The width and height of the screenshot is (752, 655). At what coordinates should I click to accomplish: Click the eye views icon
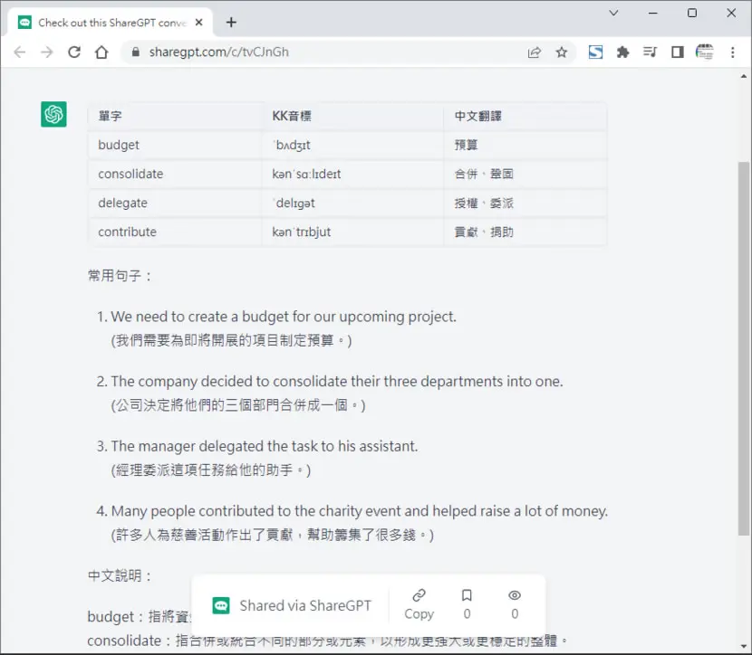tap(515, 595)
